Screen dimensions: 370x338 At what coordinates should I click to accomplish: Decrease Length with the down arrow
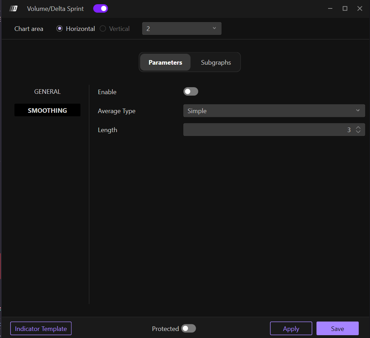[x=358, y=132]
